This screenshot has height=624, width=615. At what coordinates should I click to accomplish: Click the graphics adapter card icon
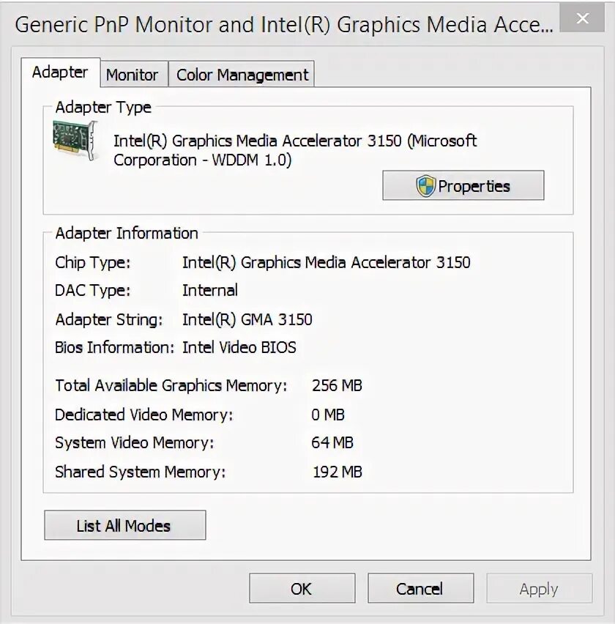click(x=75, y=141)
